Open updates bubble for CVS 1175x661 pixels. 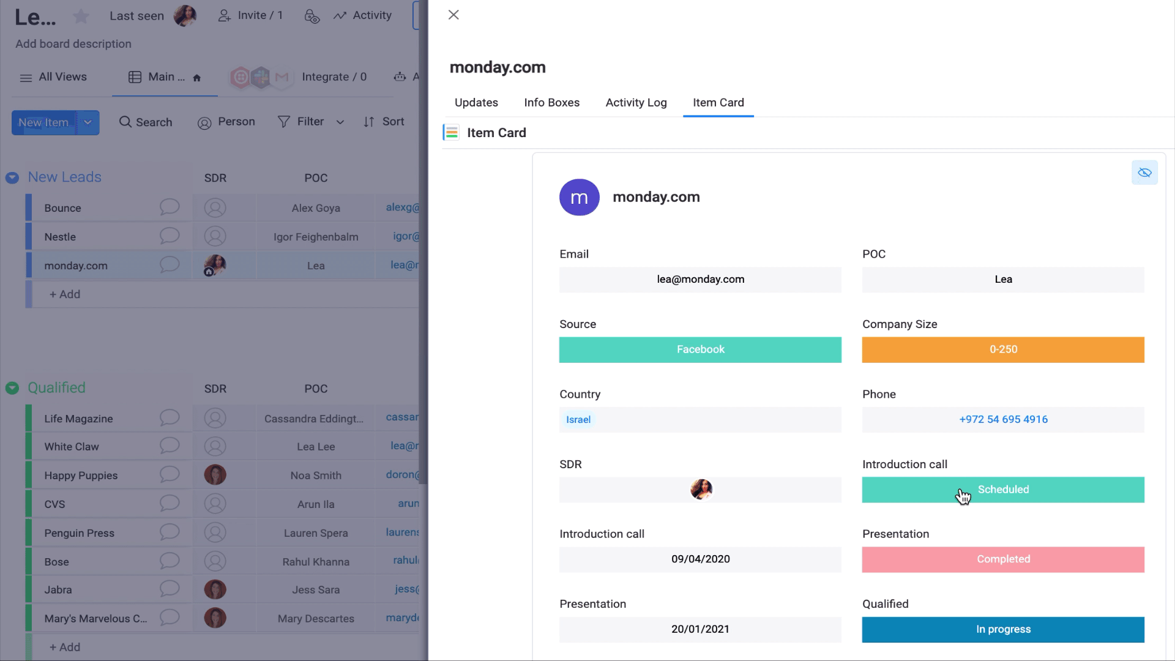[x=170, y=503]
